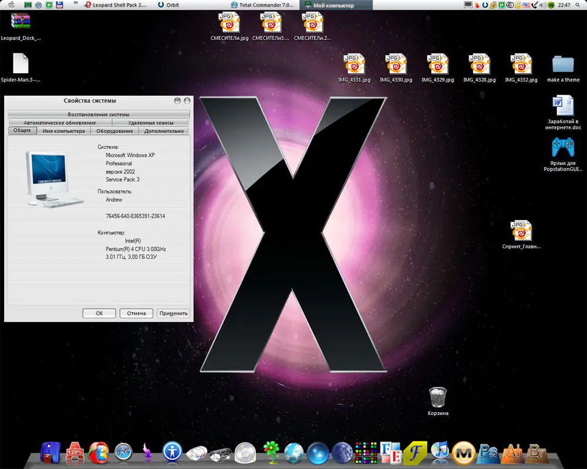Click the Отмена button
587x469 pixels.
pyautogui.click(x=136, y=314)
